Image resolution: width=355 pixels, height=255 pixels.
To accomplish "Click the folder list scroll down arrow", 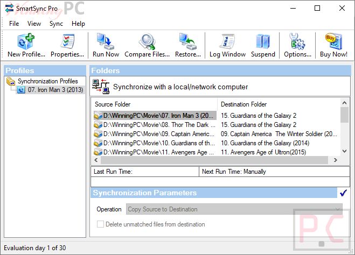I will tap(345, 151).
